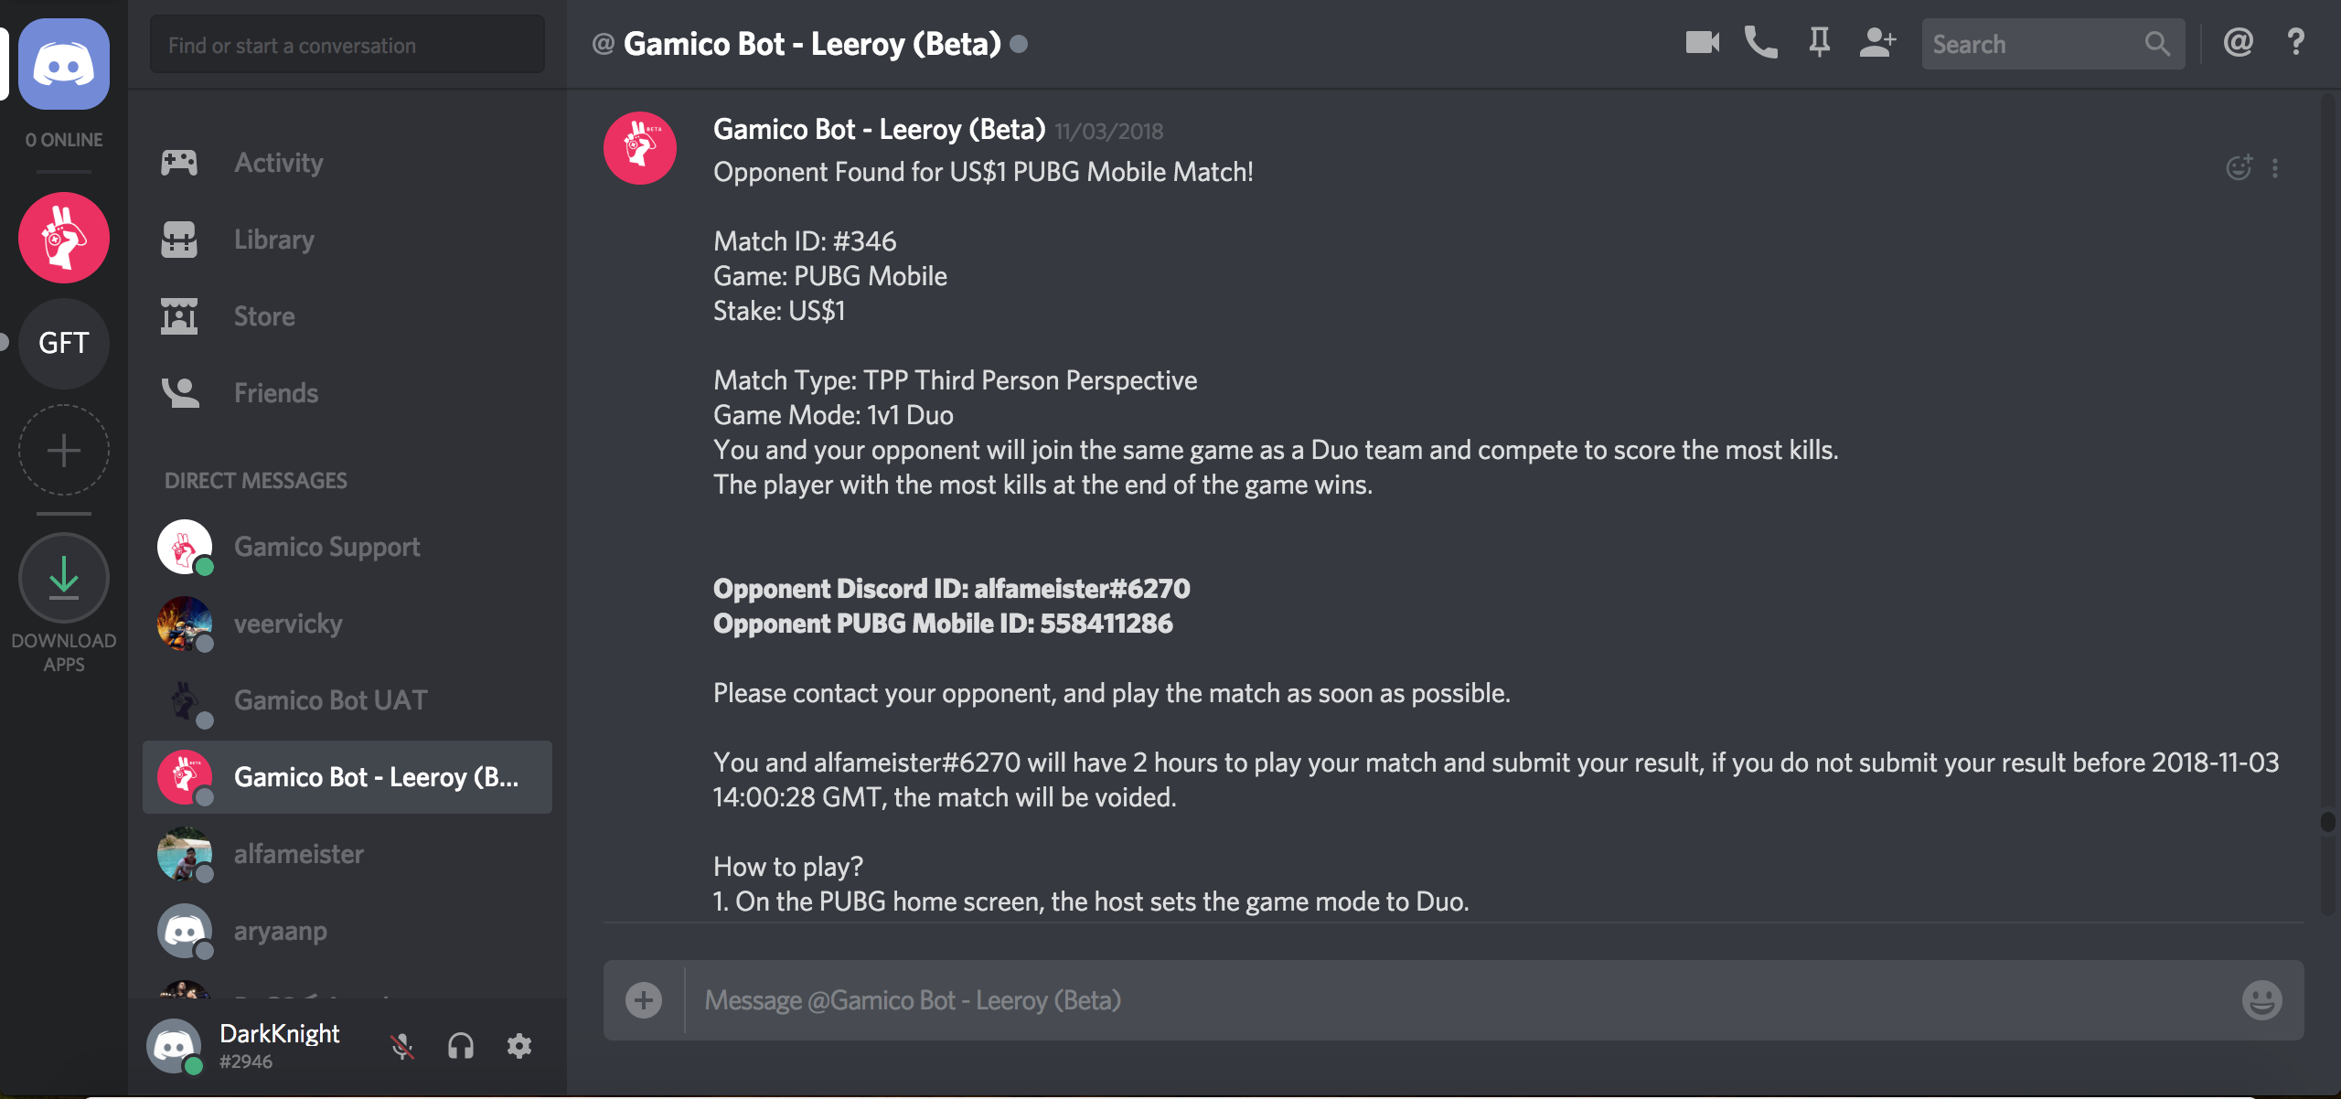Select the Gamico server icon
The height and width of the screenshot is (1099, 2341).
[x=63, y=237]
